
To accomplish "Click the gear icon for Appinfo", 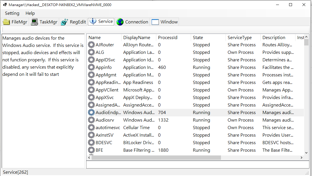I will (x=91, y=67).
